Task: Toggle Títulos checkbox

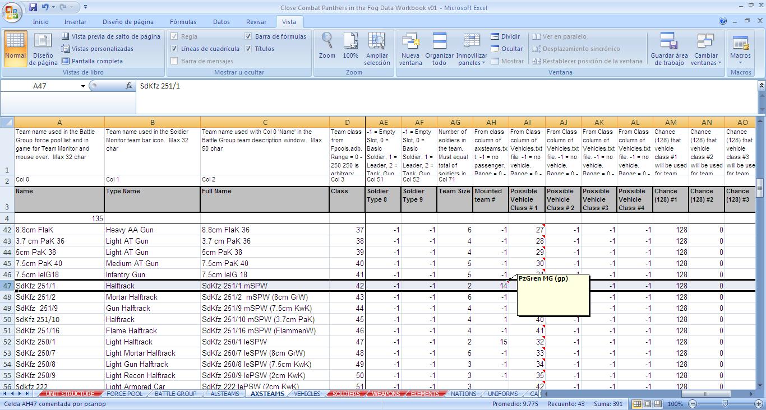Action: pyautogui.click(x=248, y=49)
